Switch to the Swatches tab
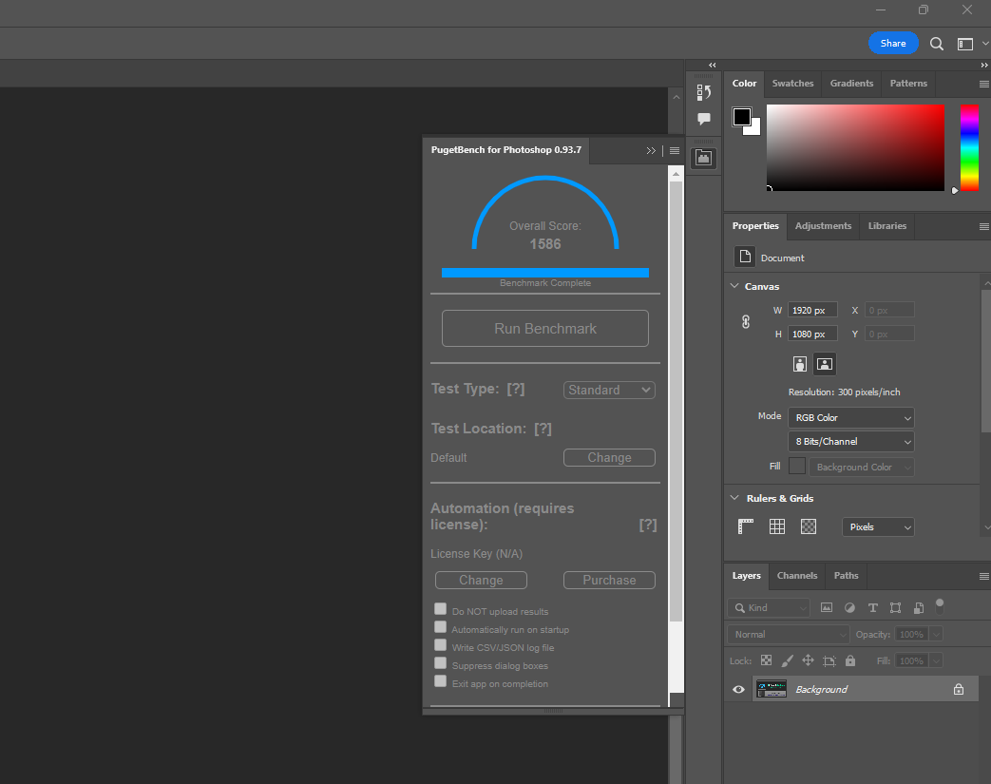 click(x=792, y=84)
